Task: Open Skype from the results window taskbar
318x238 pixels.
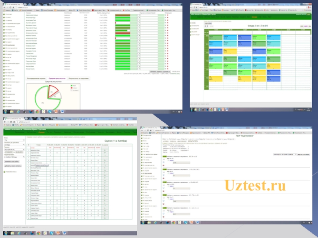Action: click(50, 111)
